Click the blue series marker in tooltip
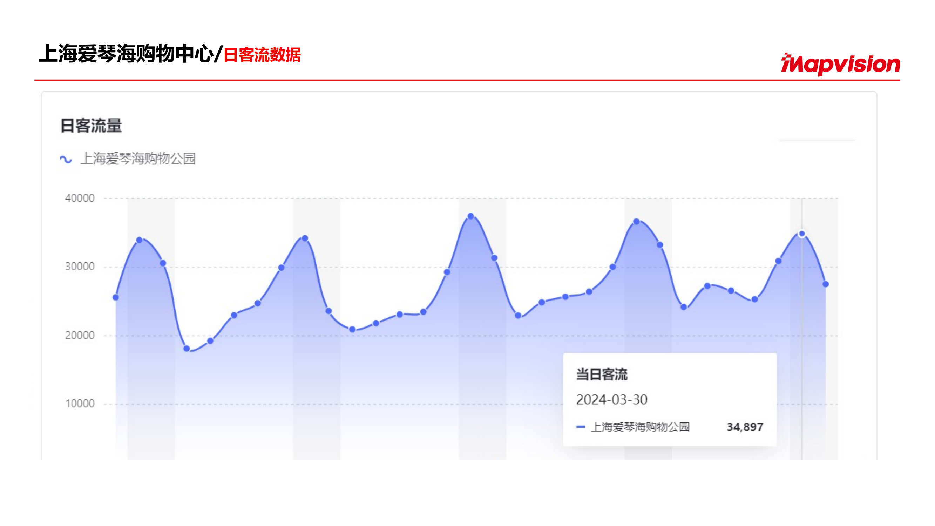 pos(581,427)
